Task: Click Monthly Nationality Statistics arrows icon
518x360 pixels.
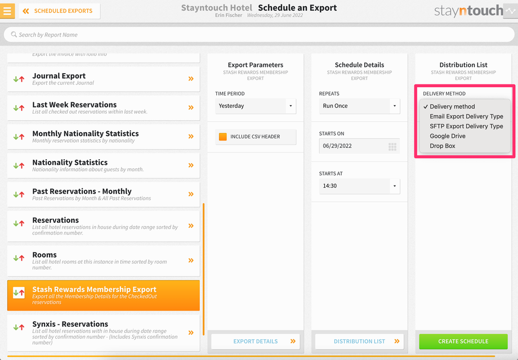Action: pos(19,137)
